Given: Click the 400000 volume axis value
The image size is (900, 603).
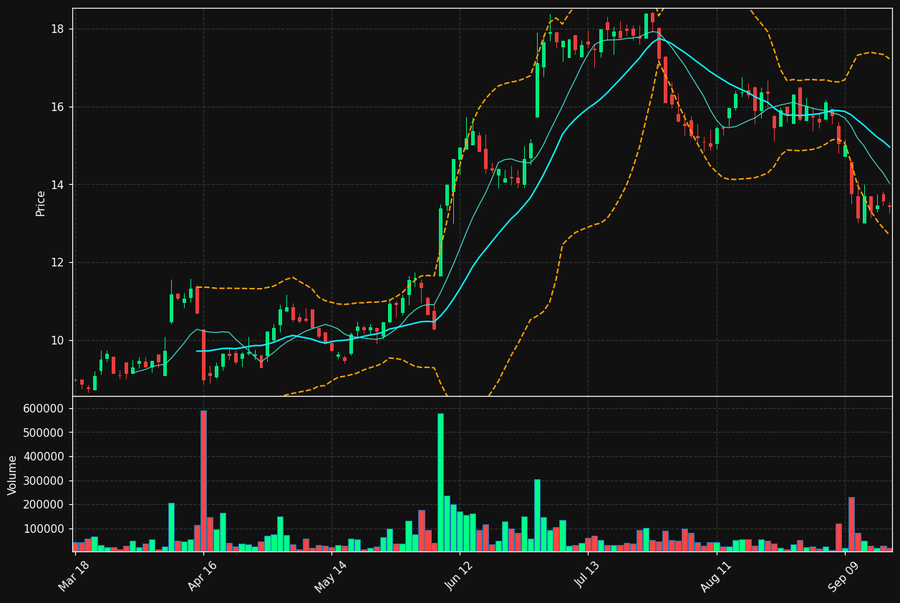Looking at the screenshot, I should coord(44,456).
